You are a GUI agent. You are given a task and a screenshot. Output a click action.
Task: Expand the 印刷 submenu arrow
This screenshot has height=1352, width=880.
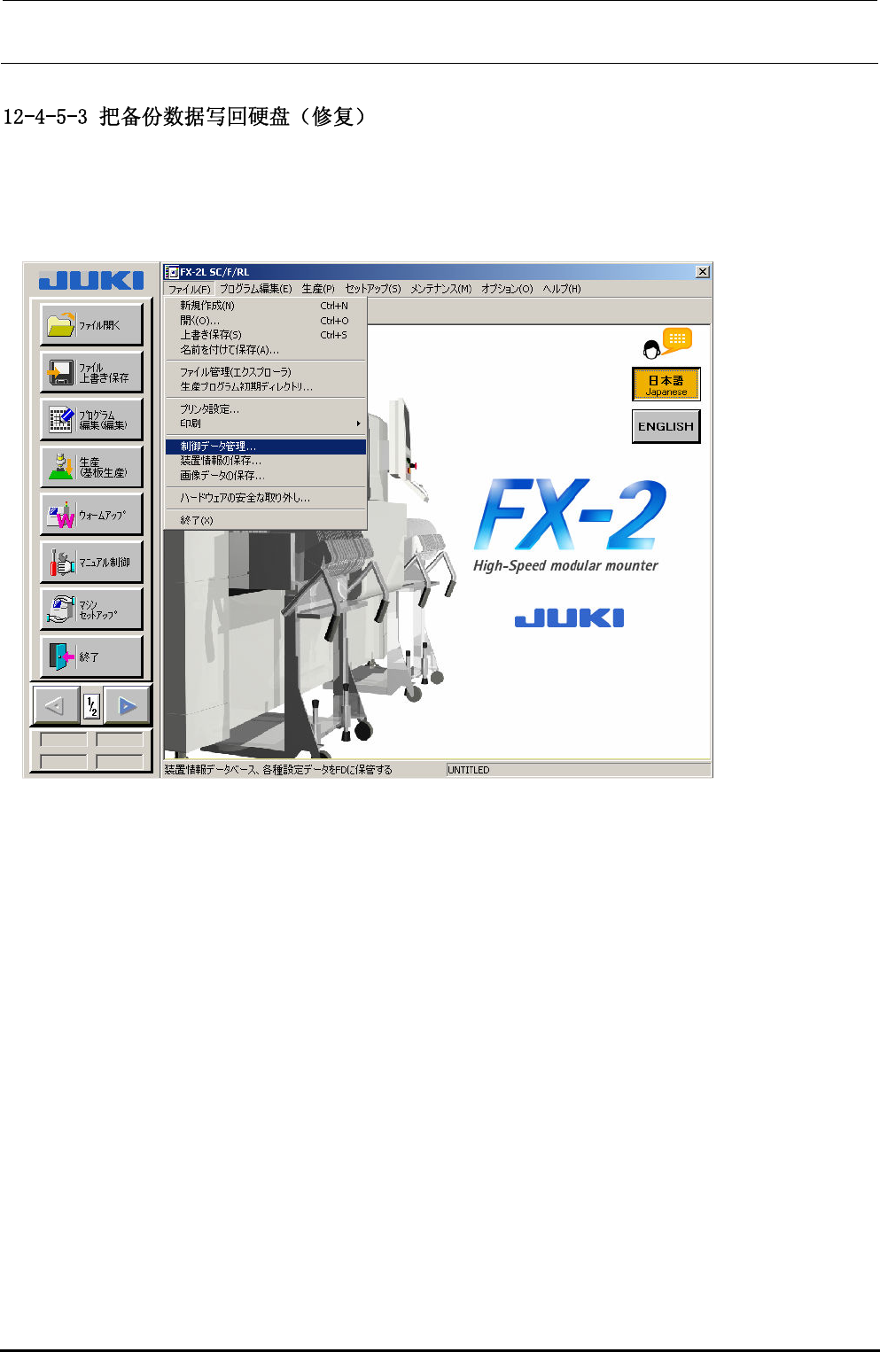coord(358,423)
